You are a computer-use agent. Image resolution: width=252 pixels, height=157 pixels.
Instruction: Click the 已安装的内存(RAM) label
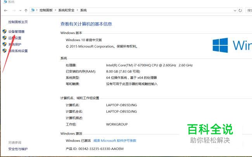81,71
